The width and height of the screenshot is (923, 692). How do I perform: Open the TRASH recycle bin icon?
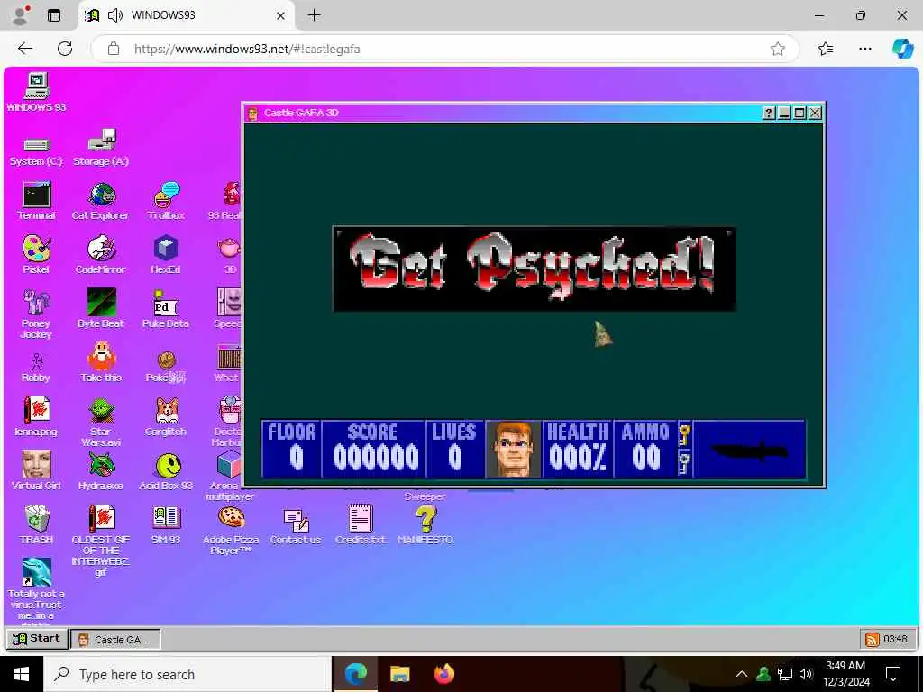(x=36, y=524)
